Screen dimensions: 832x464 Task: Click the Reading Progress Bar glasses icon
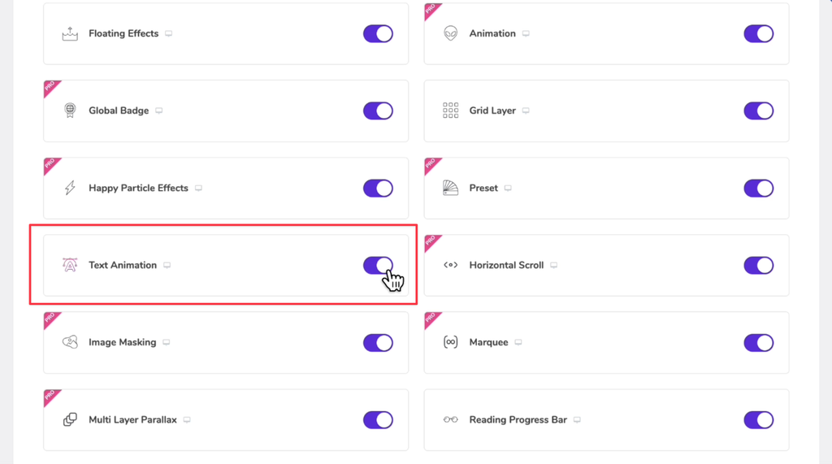(x=450, y=419)
